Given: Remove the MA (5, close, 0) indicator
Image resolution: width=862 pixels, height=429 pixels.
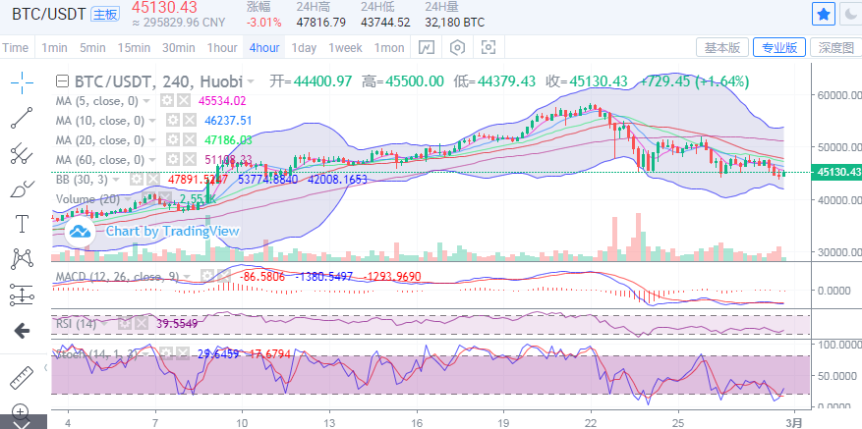Looking at the screenshot, I should pos(184,100).
